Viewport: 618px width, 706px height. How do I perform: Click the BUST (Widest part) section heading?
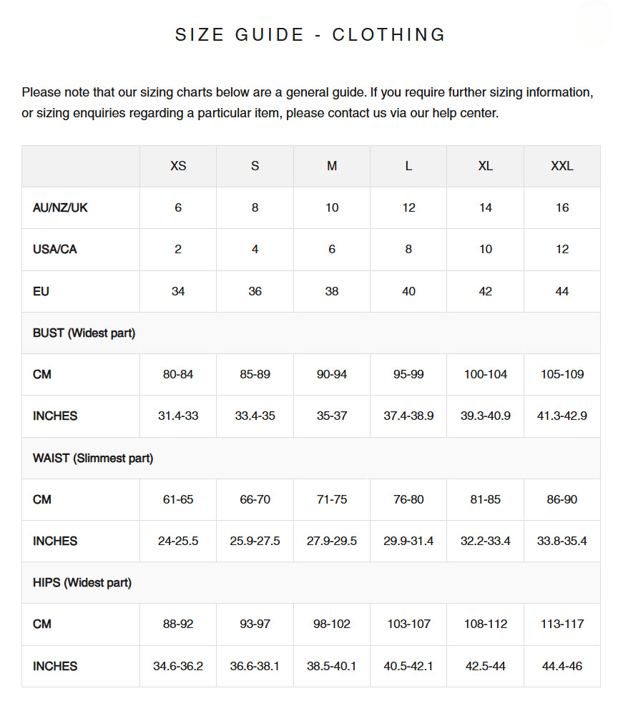[84, 333]
